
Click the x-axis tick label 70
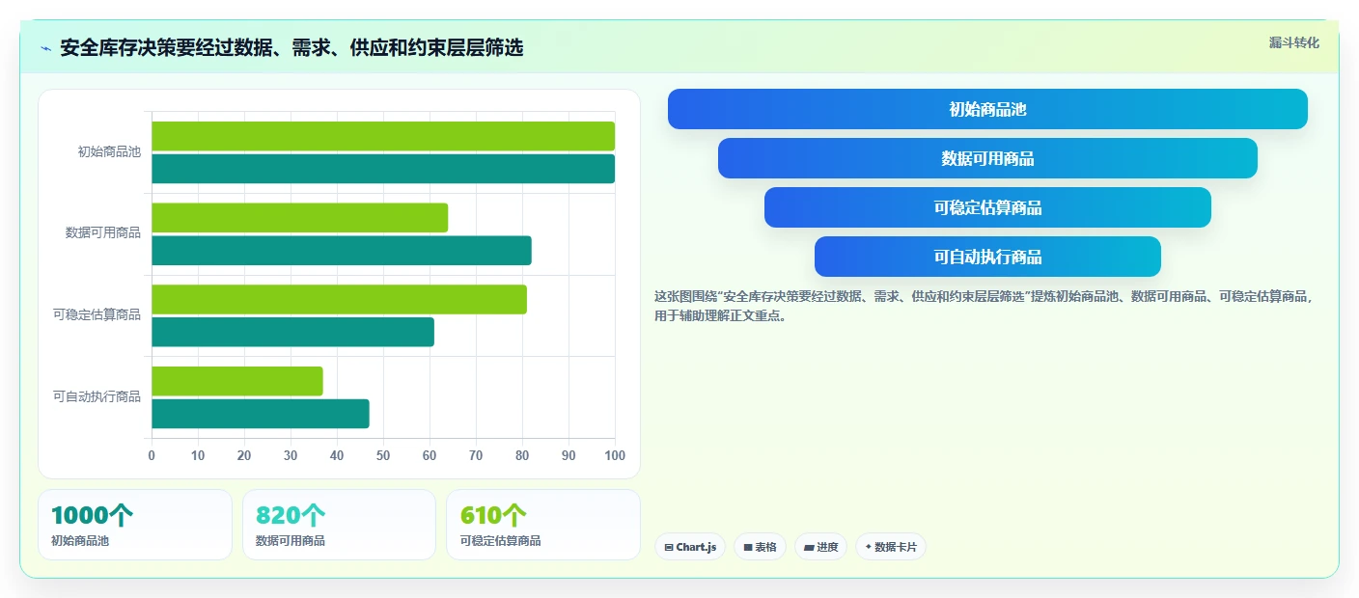(476, 455)
